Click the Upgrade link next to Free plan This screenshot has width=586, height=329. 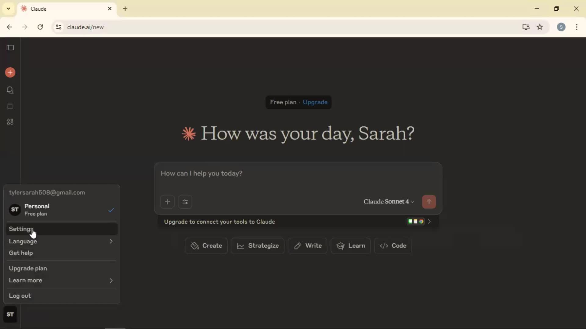pos(315,102)
